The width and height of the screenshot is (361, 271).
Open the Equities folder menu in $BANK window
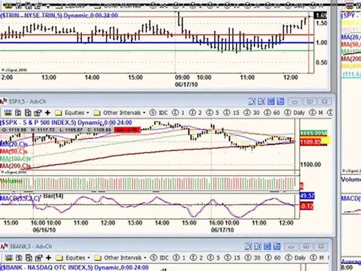(73, 257)
